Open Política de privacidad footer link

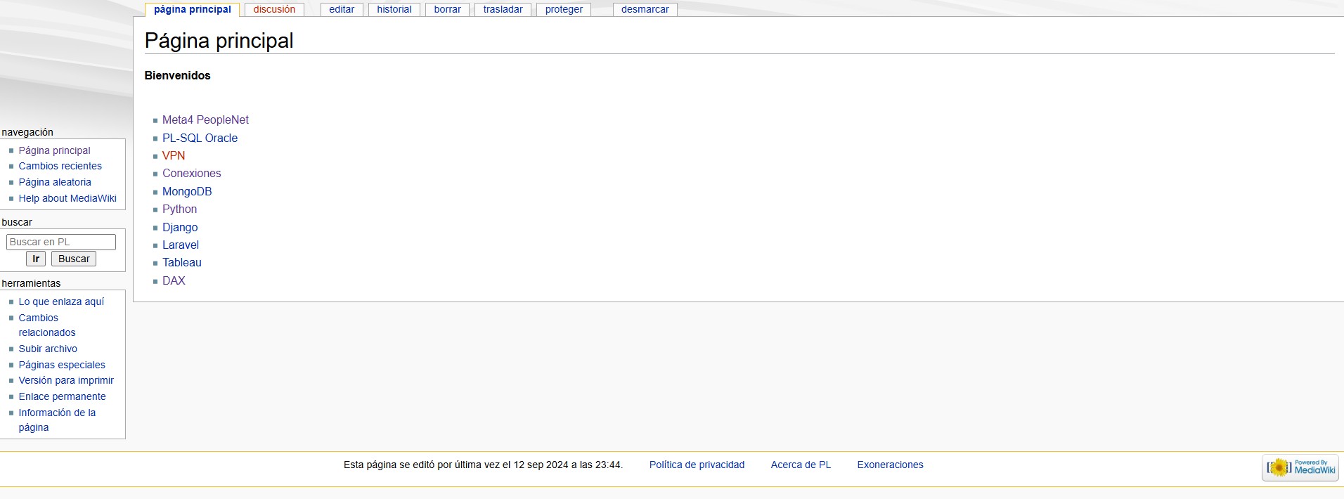pyautogui.click(x=697, y=465)
